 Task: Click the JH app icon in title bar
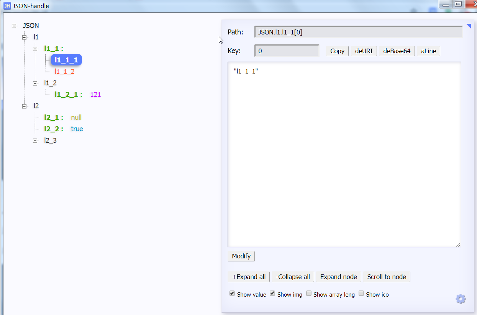tap(7, 6)
